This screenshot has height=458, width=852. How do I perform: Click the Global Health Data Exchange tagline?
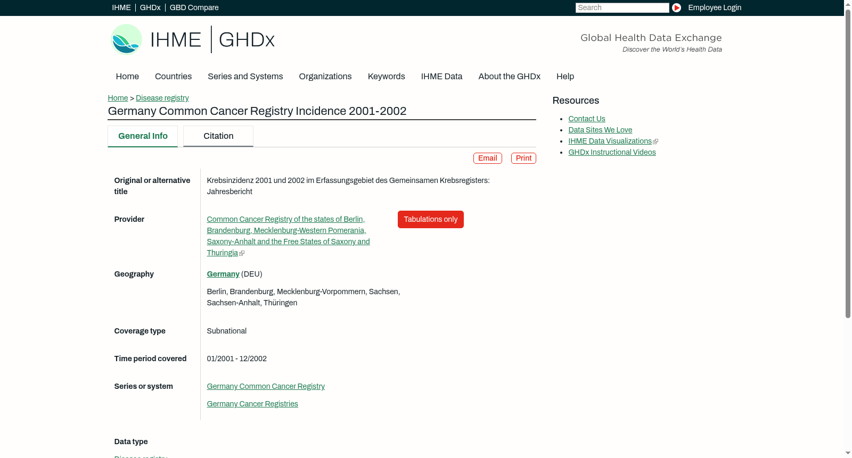coord(651,38)
